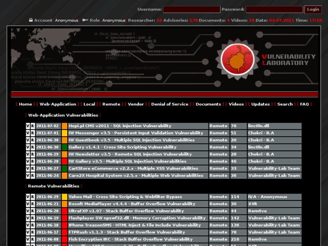Viewport: 328px width, 246px height.
Task: Click the R icon for Flashplayer SW row
Action: 32,218
